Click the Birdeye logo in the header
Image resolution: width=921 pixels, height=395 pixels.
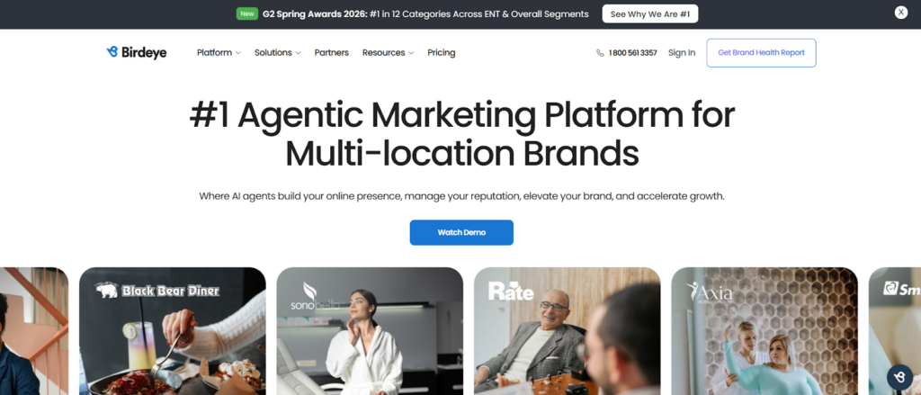(x=137, y=52)
